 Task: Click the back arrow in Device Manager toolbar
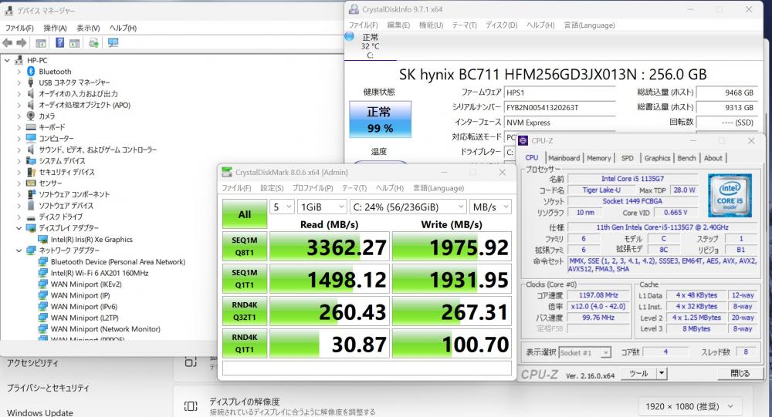click(8, 43)
